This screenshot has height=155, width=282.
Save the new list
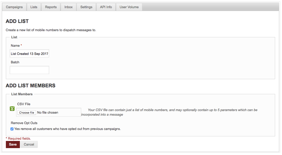[x=13, y=145]
